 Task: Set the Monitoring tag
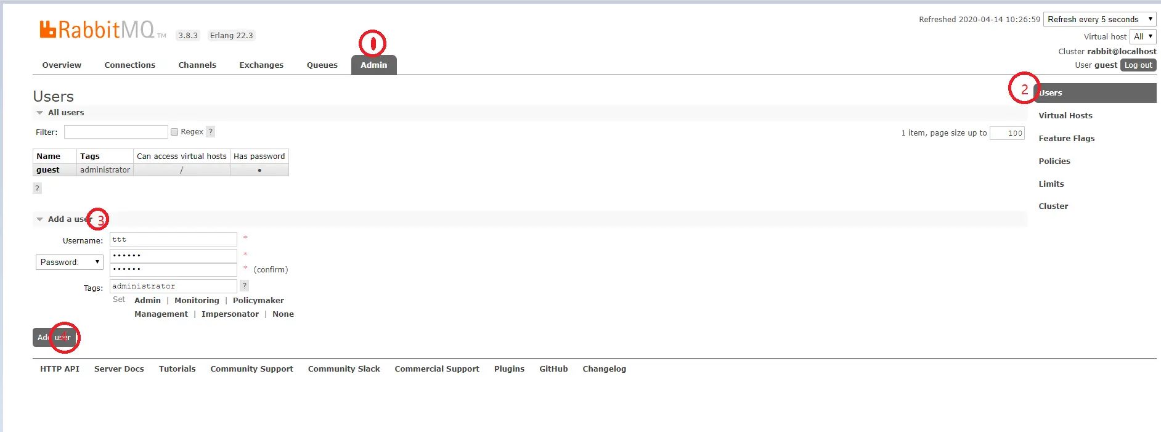[197, 300]
